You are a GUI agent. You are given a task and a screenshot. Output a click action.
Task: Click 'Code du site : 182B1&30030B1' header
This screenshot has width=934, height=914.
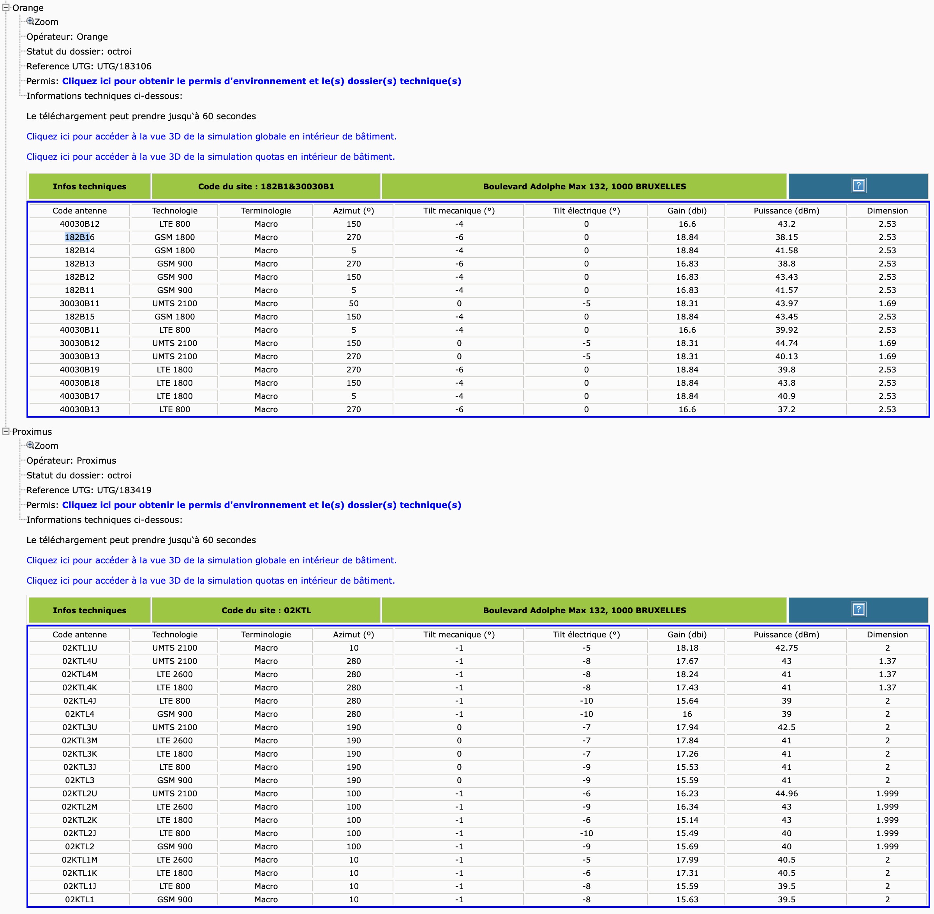point(266,186)
